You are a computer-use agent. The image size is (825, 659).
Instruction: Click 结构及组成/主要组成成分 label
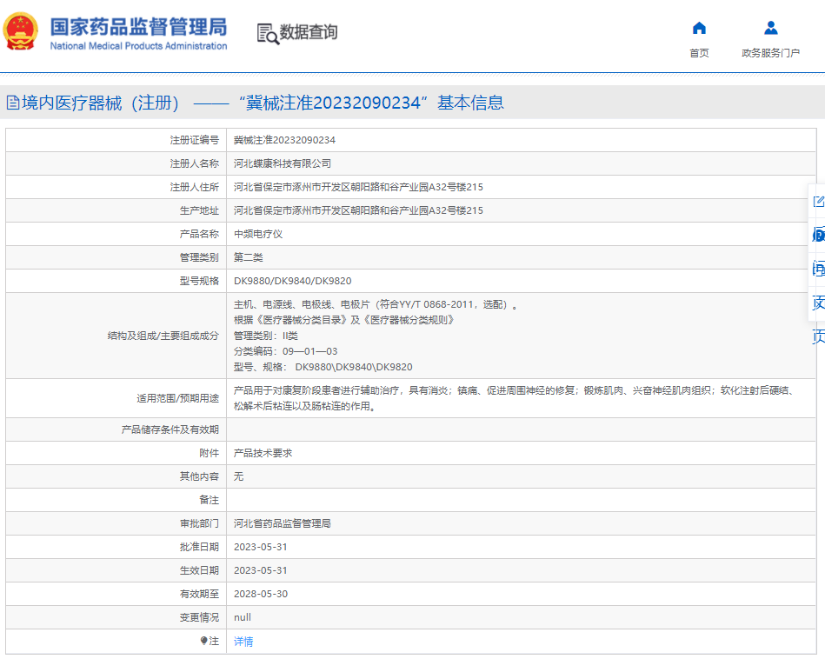pyautogui.click(x=163, y=336)
